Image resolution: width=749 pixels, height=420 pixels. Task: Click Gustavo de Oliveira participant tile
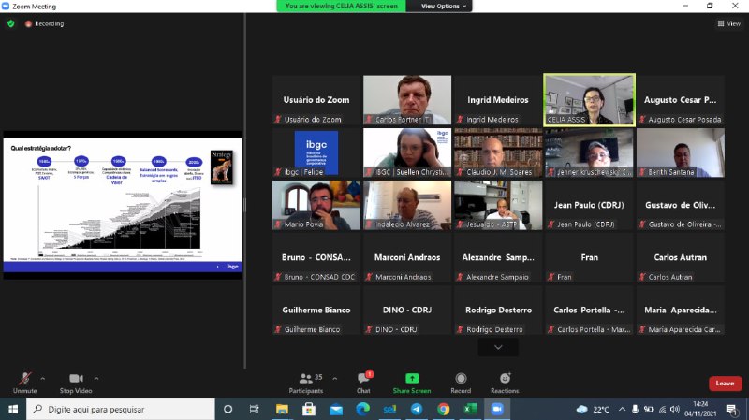[x=681, y=205]
